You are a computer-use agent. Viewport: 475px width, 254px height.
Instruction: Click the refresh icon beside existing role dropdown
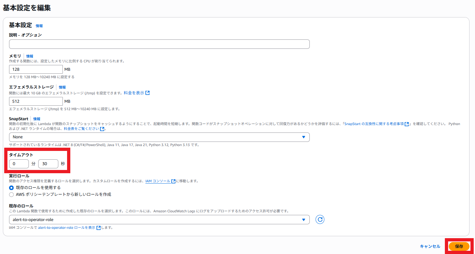[x=320, y=220]
